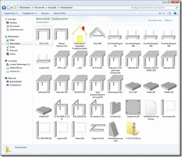Screen dimensions: 182x157
Task: Open the VERBATIM (E:) drive
Action: (x=16, y=68)
